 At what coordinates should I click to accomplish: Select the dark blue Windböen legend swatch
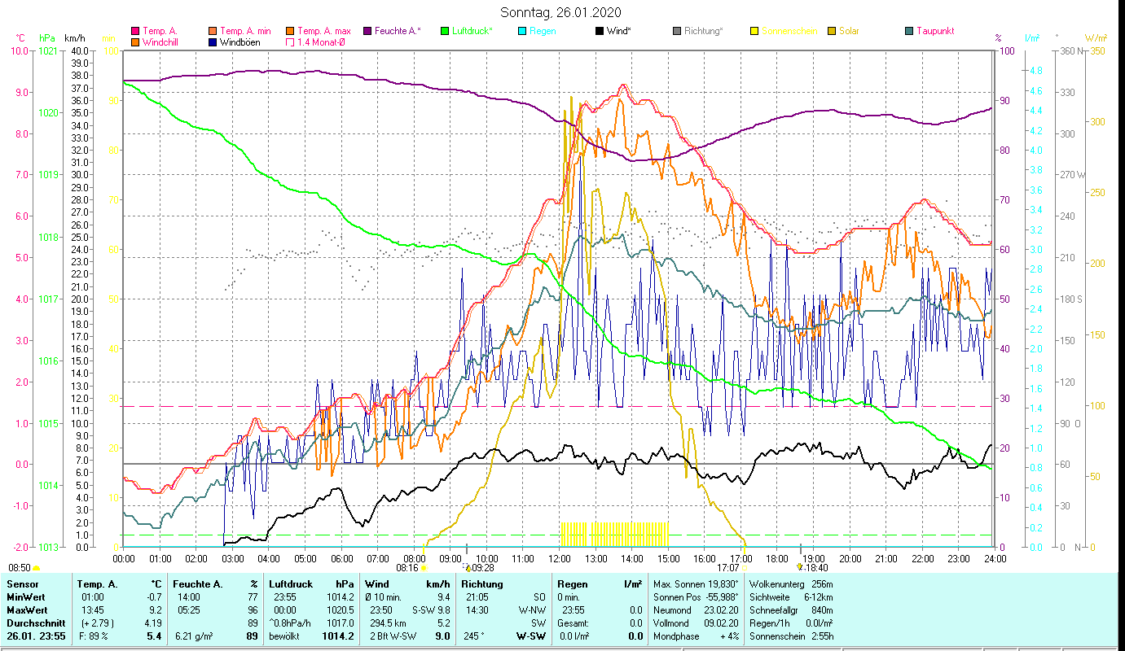213,42
